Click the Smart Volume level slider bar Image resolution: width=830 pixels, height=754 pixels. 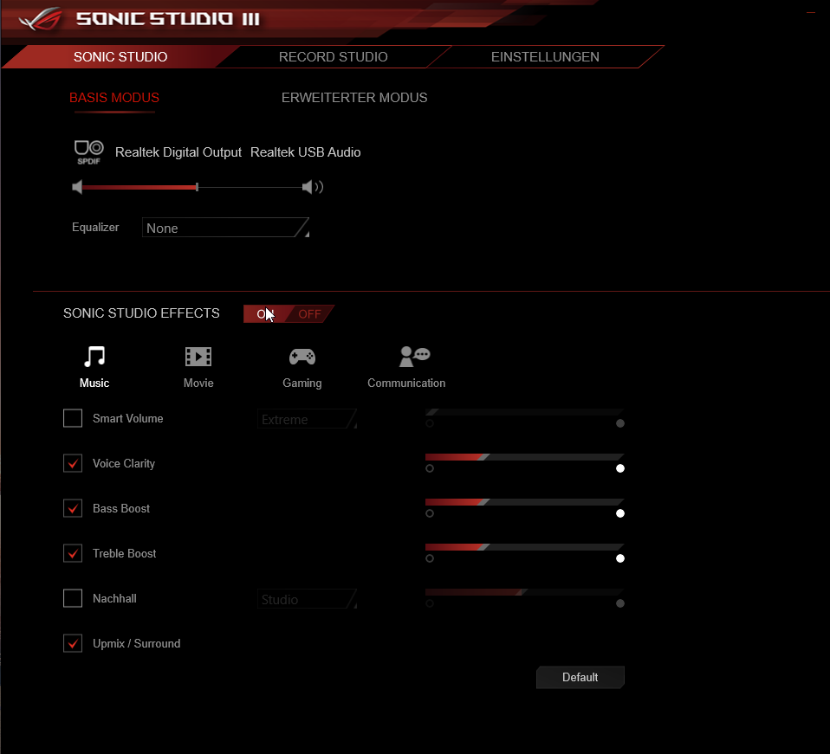(x=524, y=412)
